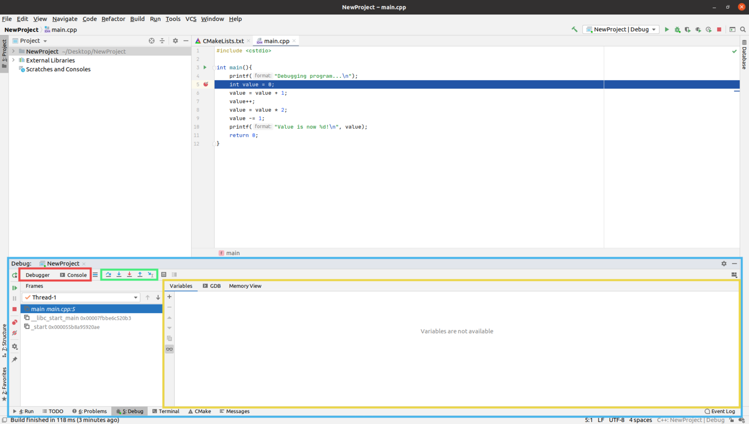This screenshot has height=424, width=749.
Task: Click the Step Over icon
Action: (x=108, y=274)
